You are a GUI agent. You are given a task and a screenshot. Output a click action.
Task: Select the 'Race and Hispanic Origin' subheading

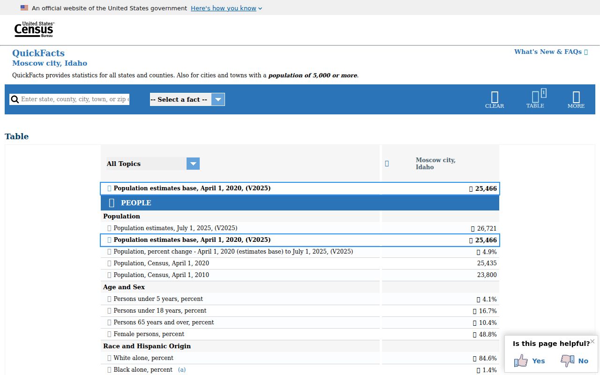147,346
